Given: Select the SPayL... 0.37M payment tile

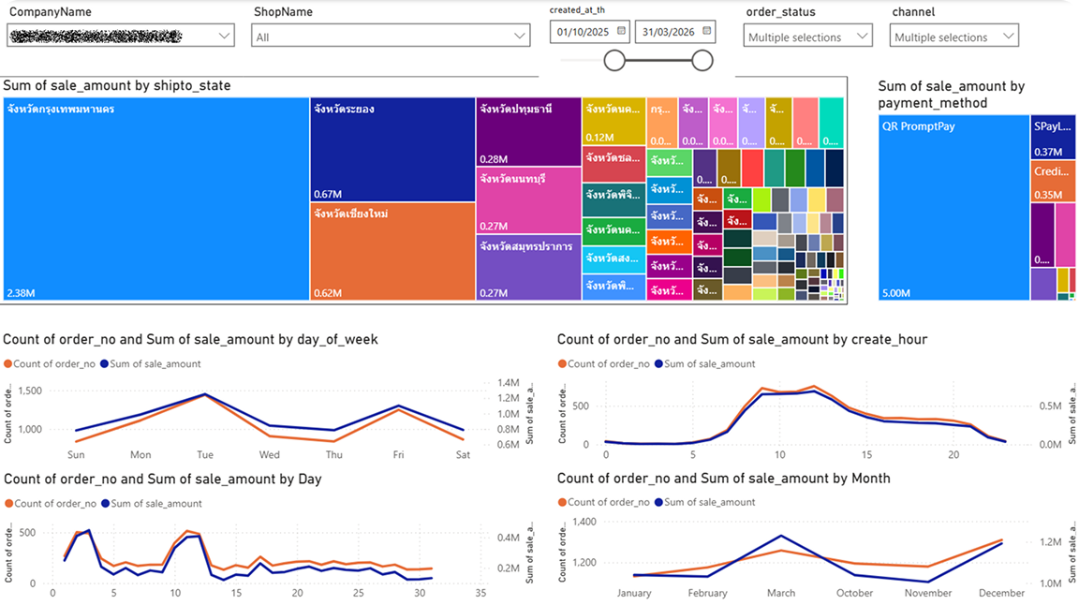Looking at the screenshot, I should click(1053, 137).
